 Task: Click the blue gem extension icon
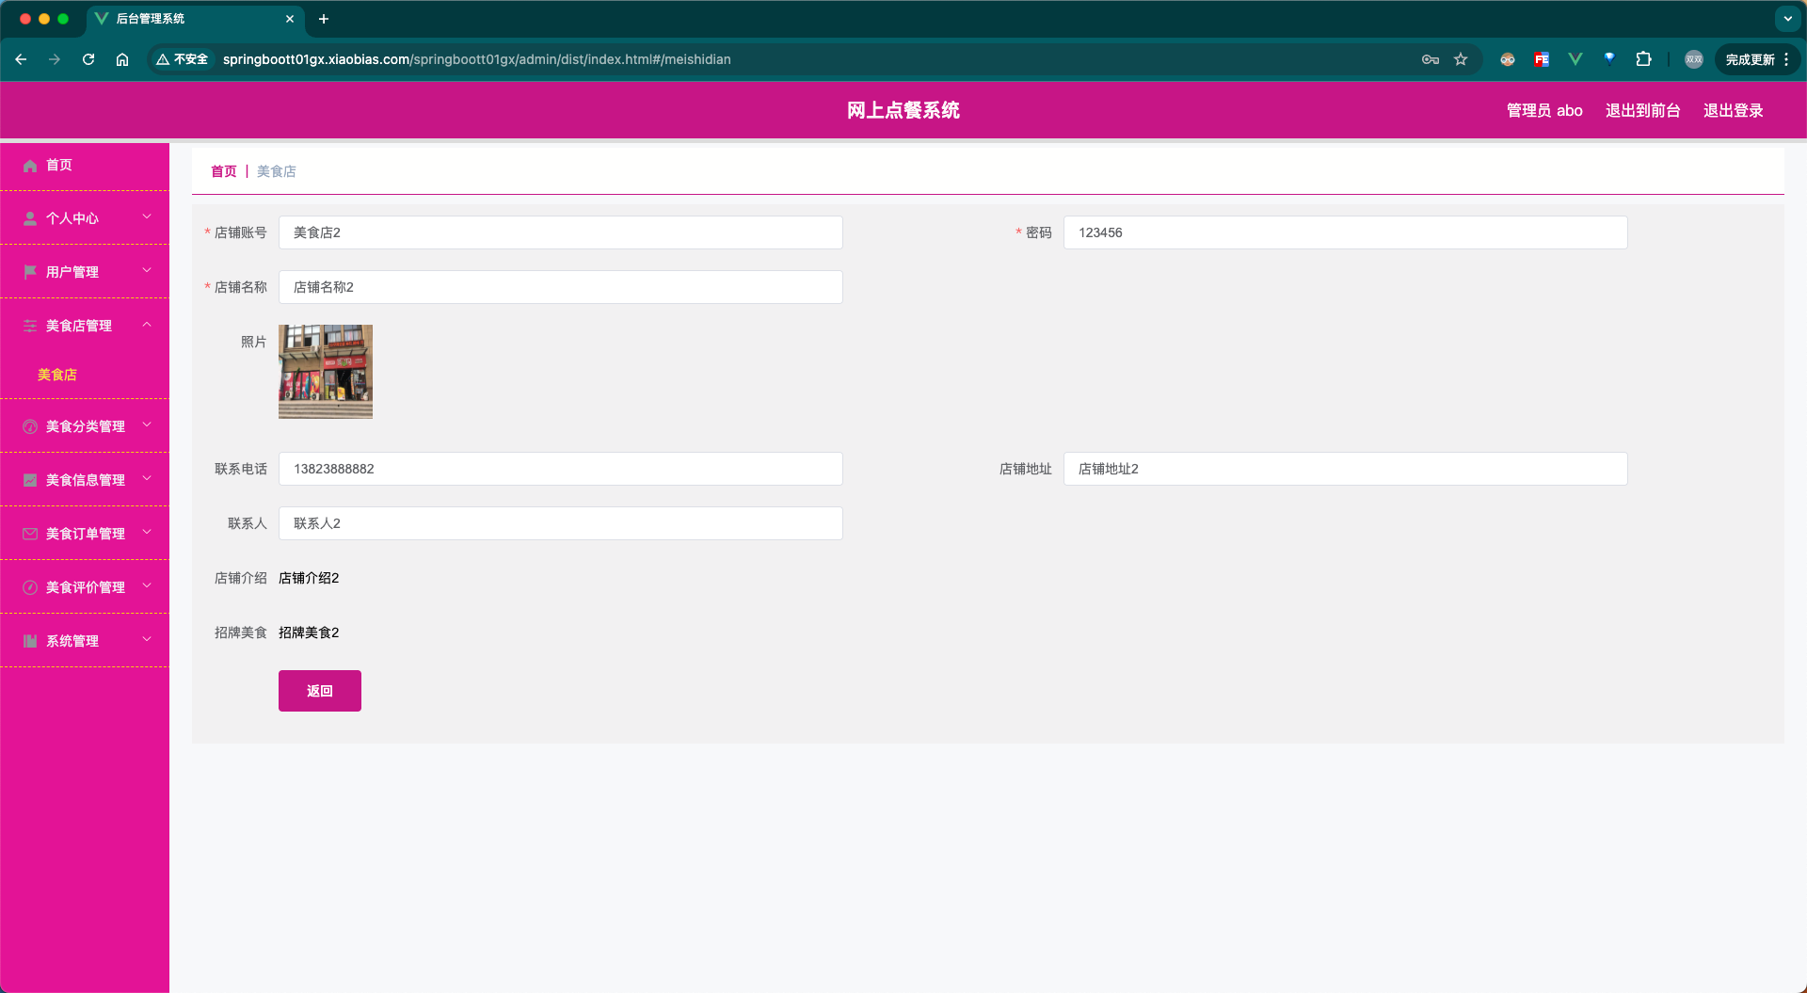pos(1609,58)
